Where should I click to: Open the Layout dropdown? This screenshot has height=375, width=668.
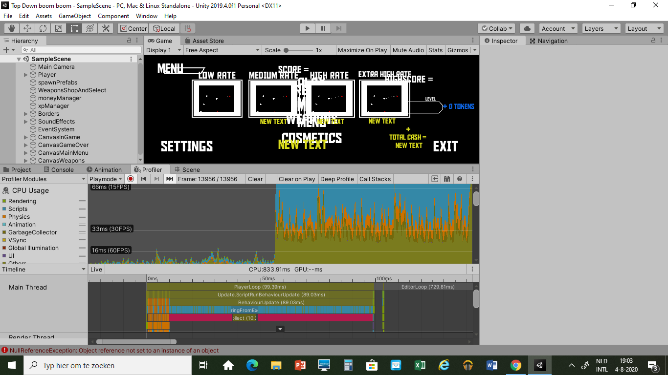(x=644, y=28)
